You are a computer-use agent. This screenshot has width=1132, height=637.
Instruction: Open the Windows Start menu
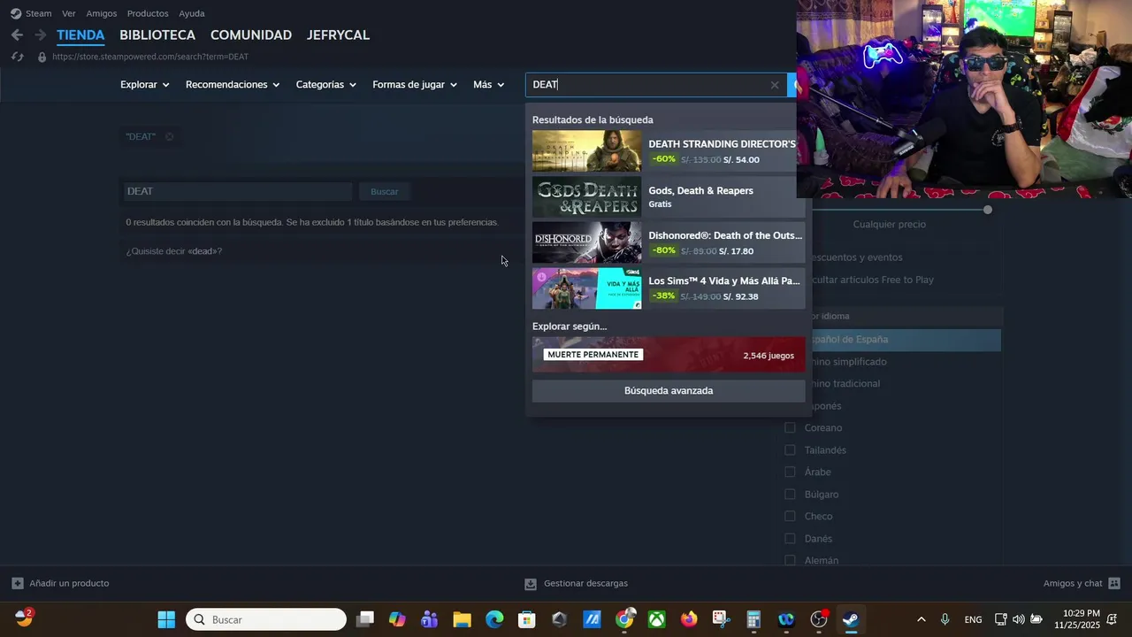(x=166, y=619)
